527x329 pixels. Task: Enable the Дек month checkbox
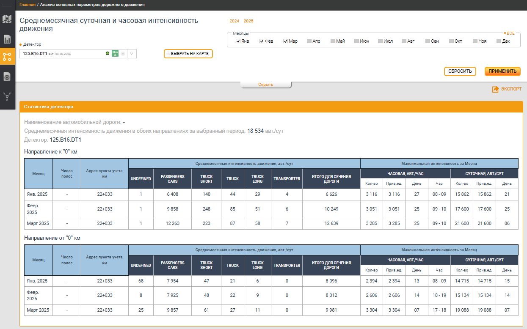tap(499, 41)
